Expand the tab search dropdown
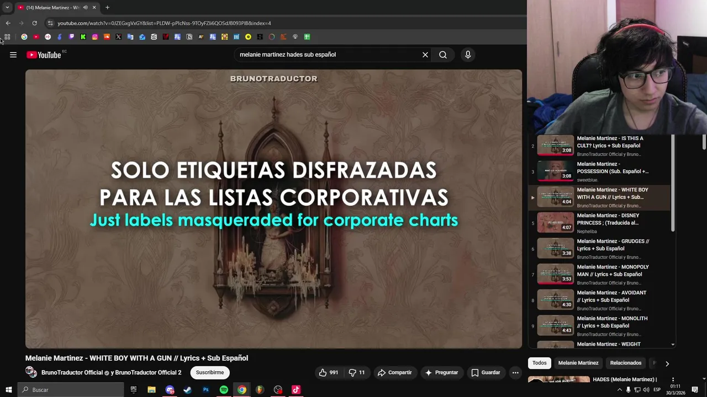 click(7, 8)
